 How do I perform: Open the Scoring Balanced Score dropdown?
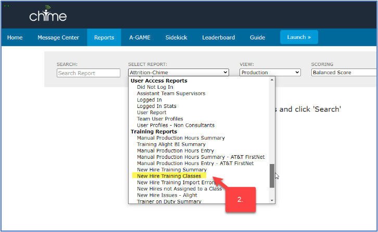[344, 73]
